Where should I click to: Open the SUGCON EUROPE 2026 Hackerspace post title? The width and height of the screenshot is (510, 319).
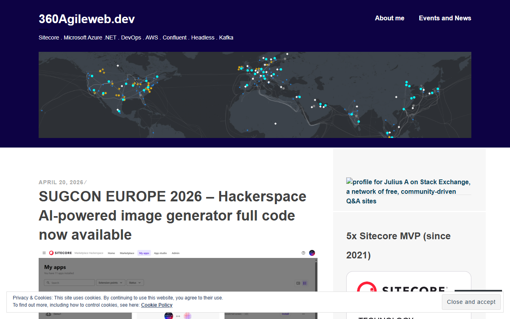coord(173,215)
